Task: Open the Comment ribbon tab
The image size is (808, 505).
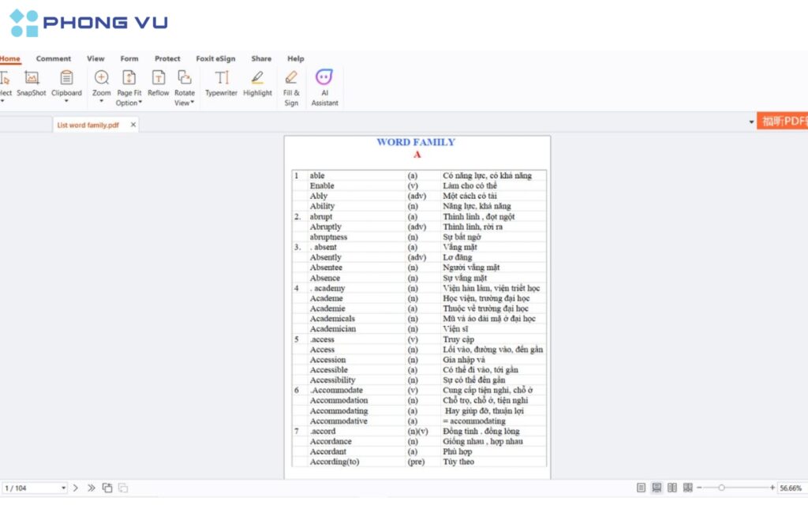Action: tap(54, 58)
